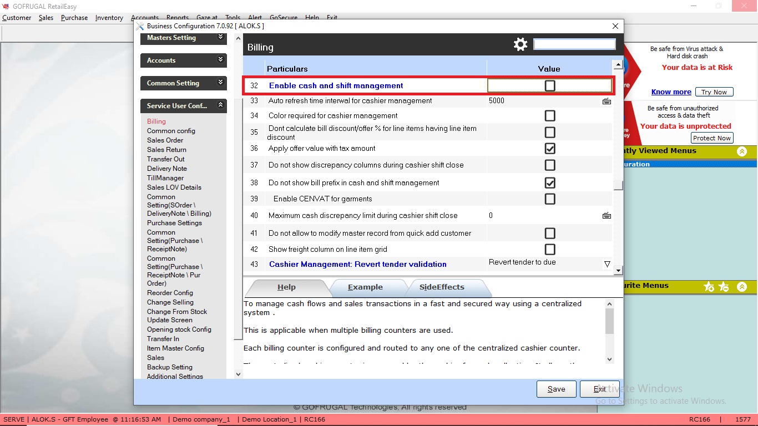This screenshot has height=426, width=758.
Task: Click the GOFRUGAL RetailEasy application icon
Action: pyautogui.click(x=6, y=7)
